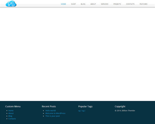Click Contacts link under Custom Menu
Screen dimensions: 155x124
12,119
